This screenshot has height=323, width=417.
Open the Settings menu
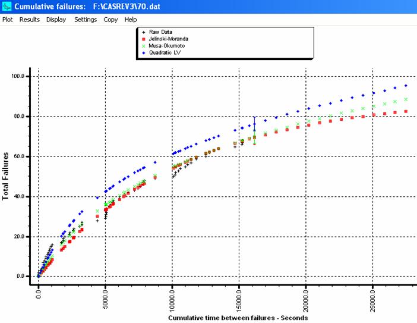[86, 20]
